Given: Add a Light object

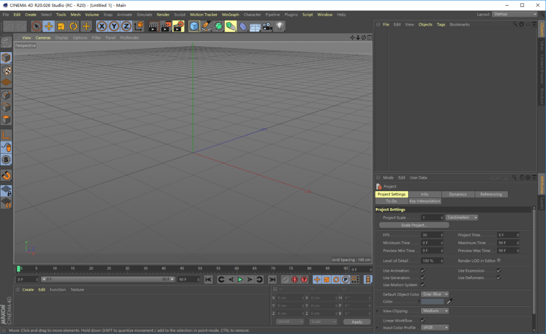Looking at the screenshot, I should pos(280,26).
